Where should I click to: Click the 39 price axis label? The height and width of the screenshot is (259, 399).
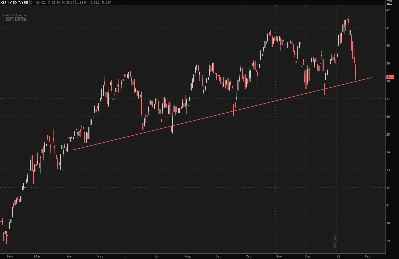[388, 63]
